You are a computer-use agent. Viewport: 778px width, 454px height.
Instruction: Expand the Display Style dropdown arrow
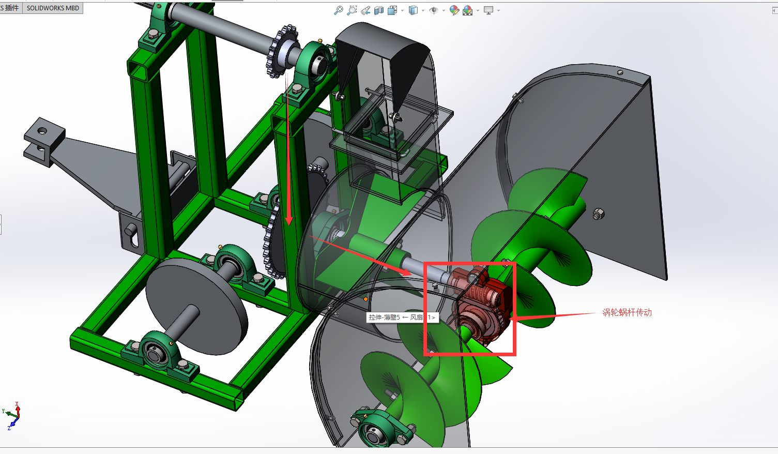[423, 10]
